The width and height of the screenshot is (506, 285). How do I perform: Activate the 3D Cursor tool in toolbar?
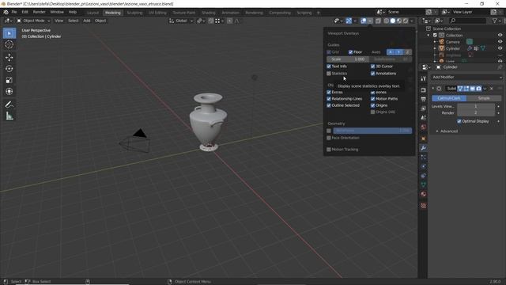pos(9,44)
